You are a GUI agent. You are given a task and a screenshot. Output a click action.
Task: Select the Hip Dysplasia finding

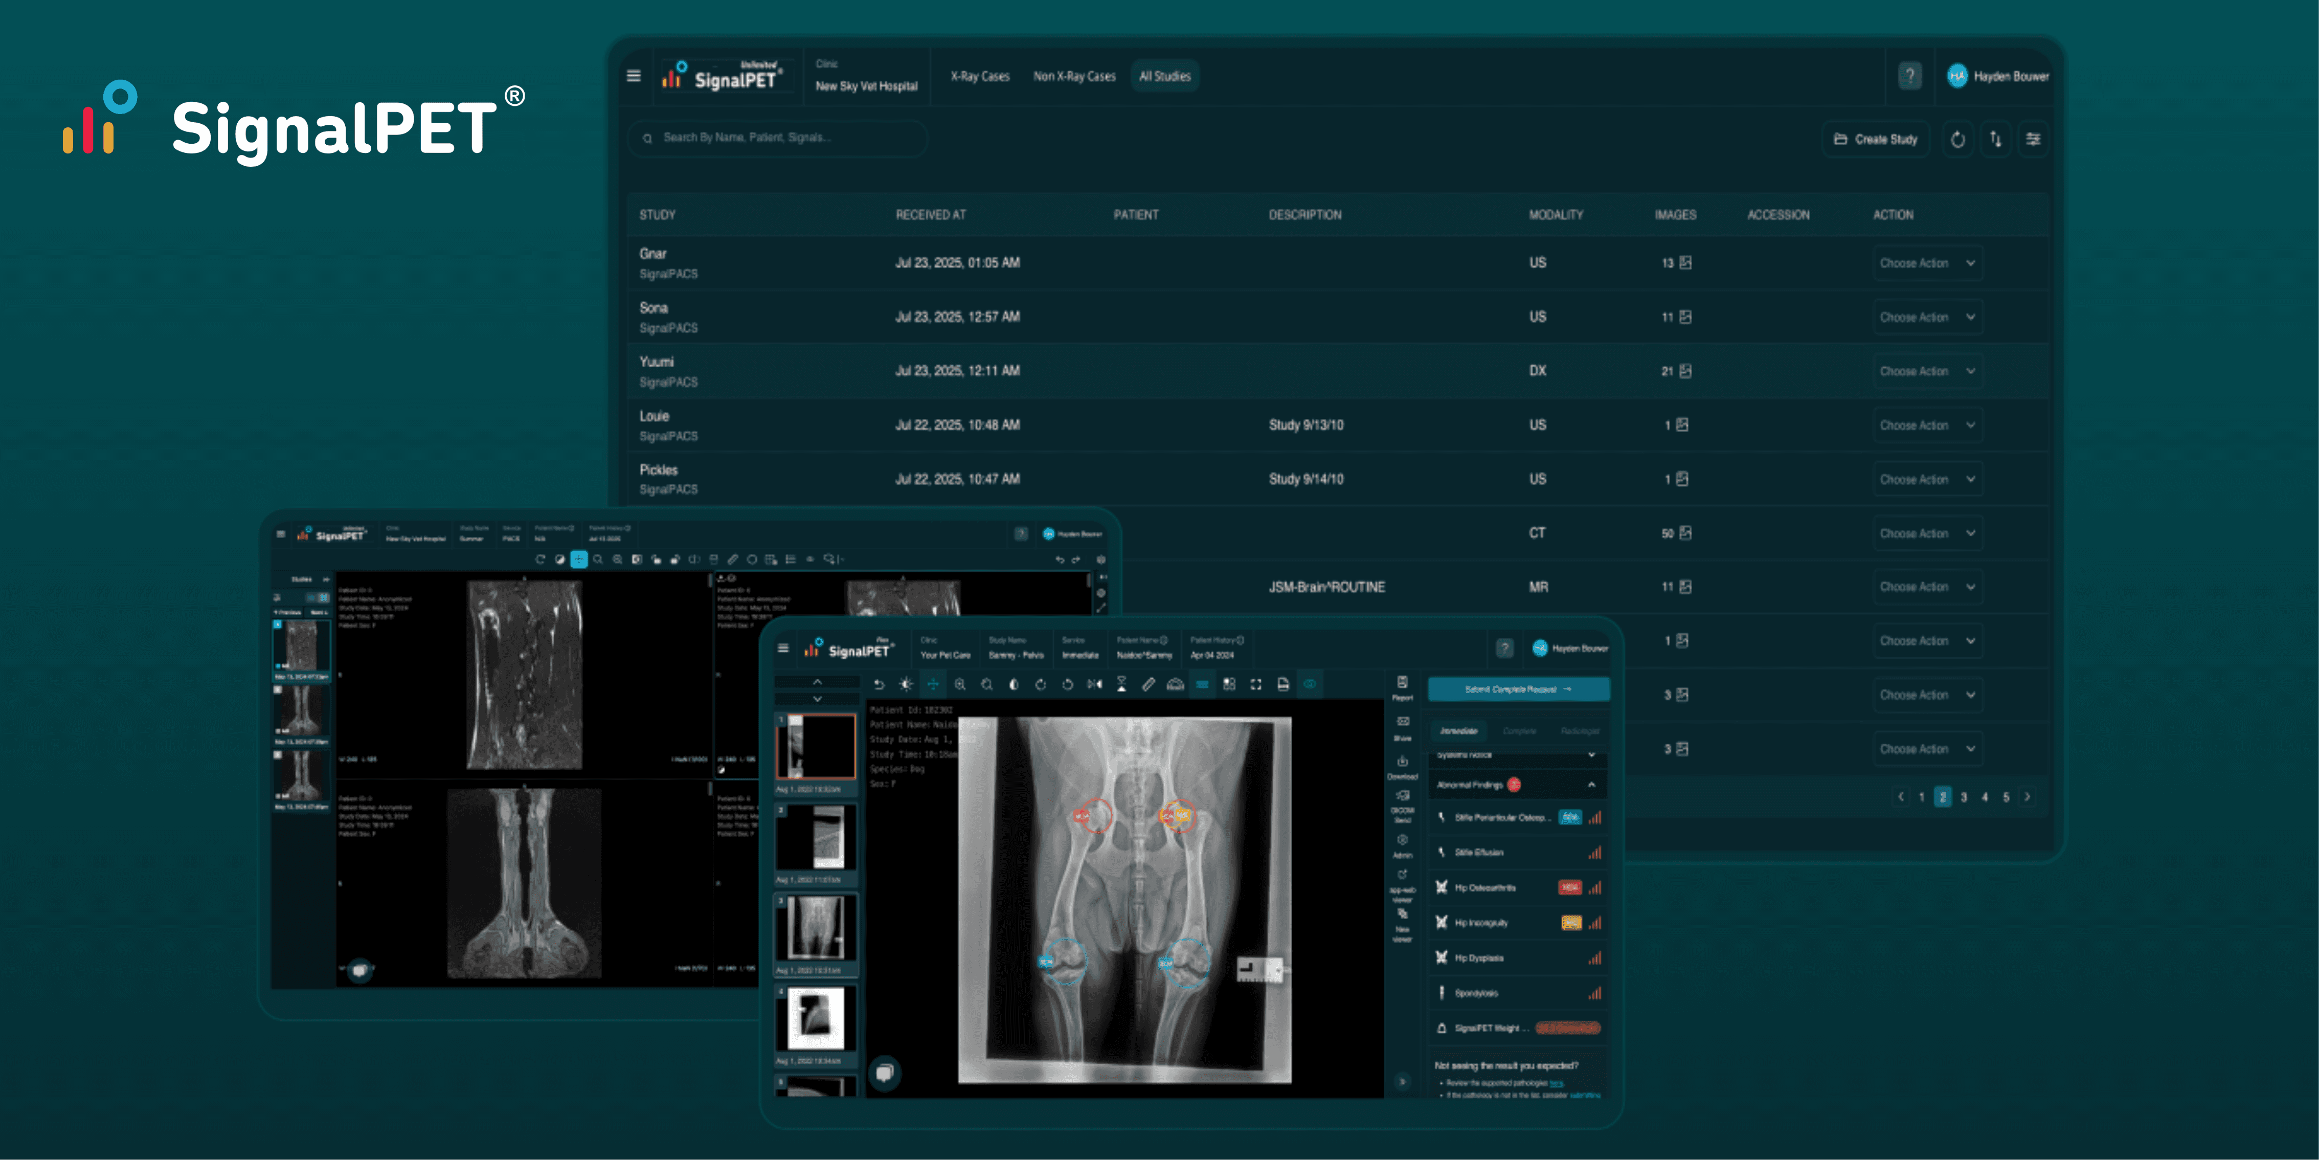pos(1518,957)
